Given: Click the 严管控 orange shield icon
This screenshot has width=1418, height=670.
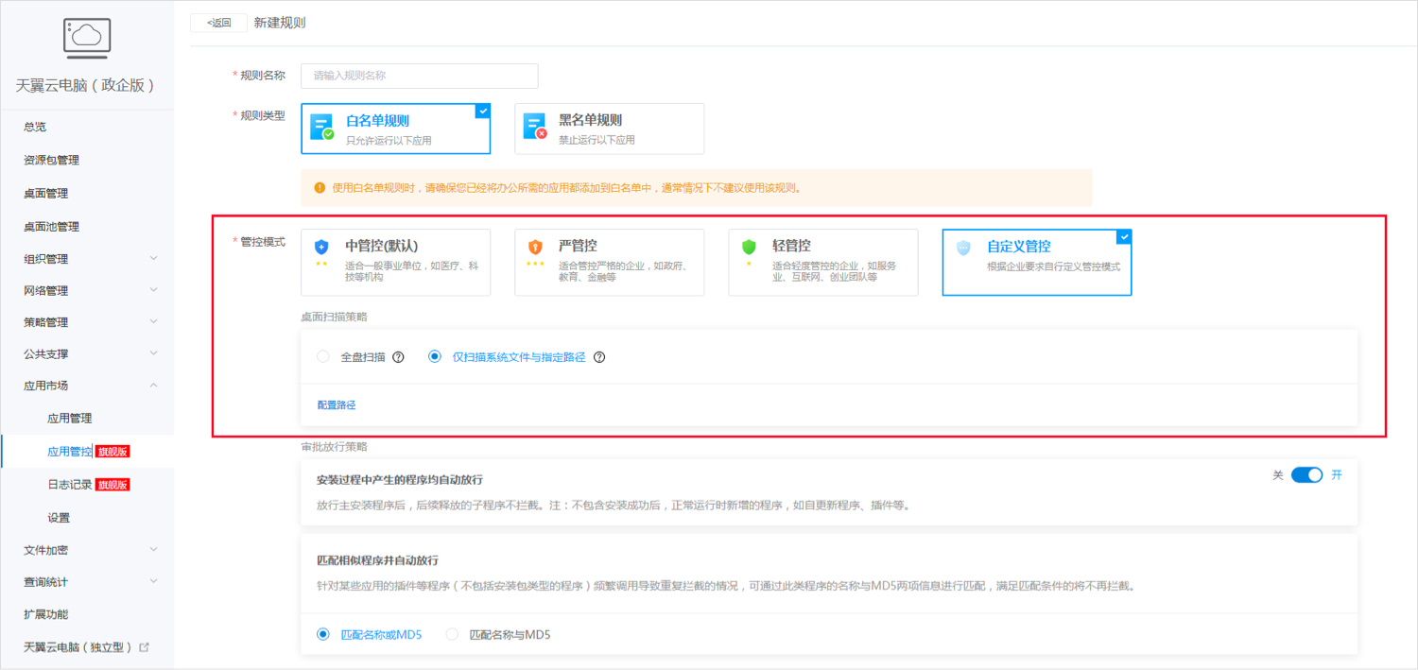Looking at the screenshot, I should click(x=534, y=248).
